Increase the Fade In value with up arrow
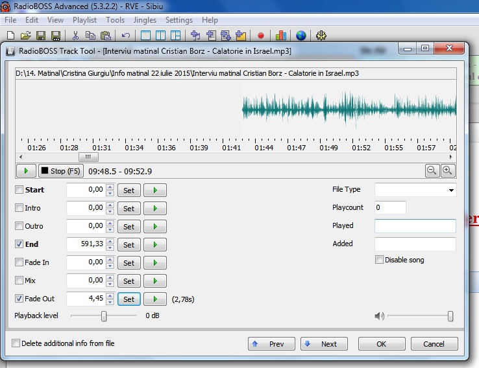 110,259
